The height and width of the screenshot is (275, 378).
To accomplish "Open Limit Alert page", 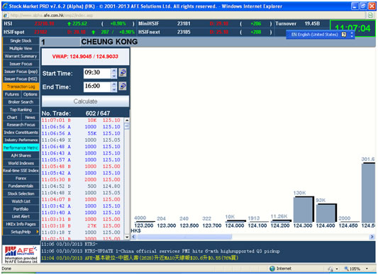I will [x=21, y=216].
